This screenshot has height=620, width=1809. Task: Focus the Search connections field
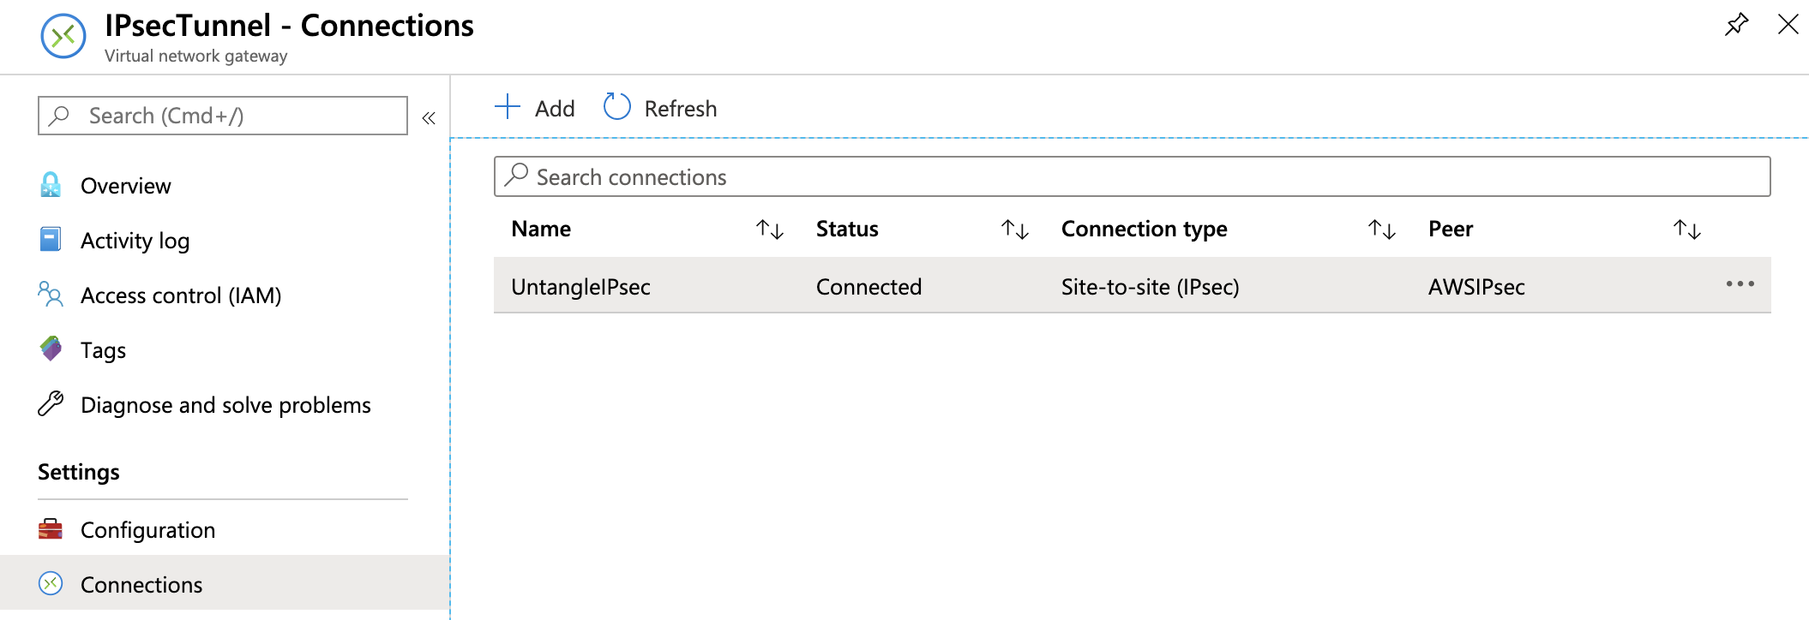[x=1132, y=176]
